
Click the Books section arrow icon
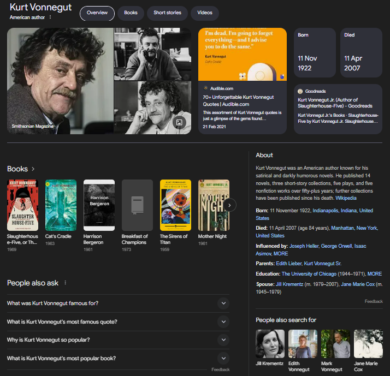tap(33, 169)
